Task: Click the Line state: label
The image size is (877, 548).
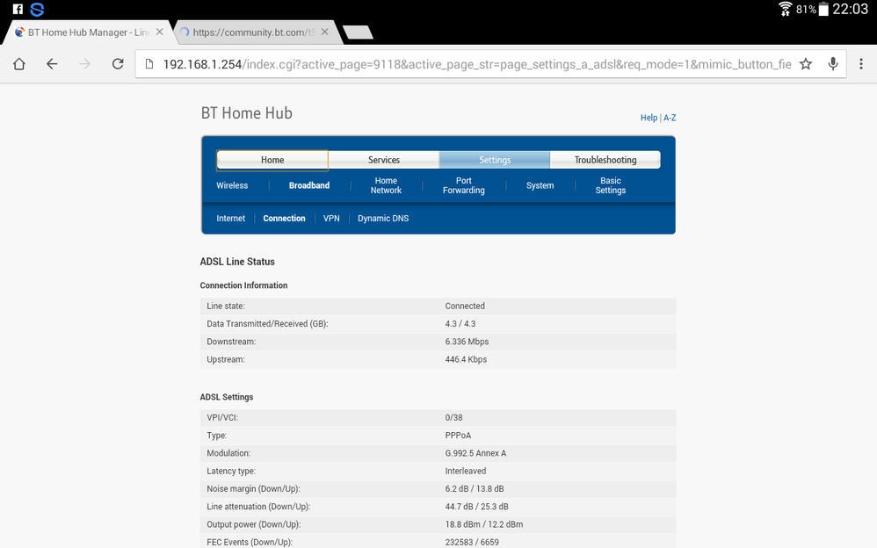Action: pos(226,306)
